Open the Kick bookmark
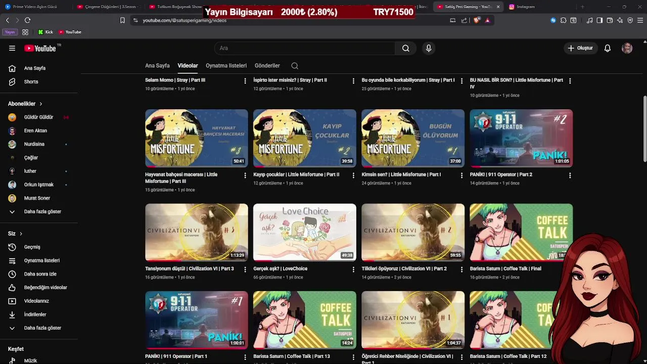This screenshot has width=647, height=364. [x=45, y=32]
